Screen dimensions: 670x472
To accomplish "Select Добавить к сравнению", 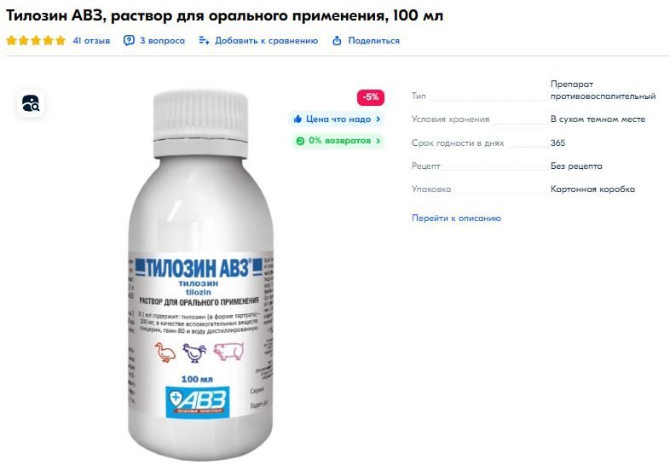I will pos(267,41).
